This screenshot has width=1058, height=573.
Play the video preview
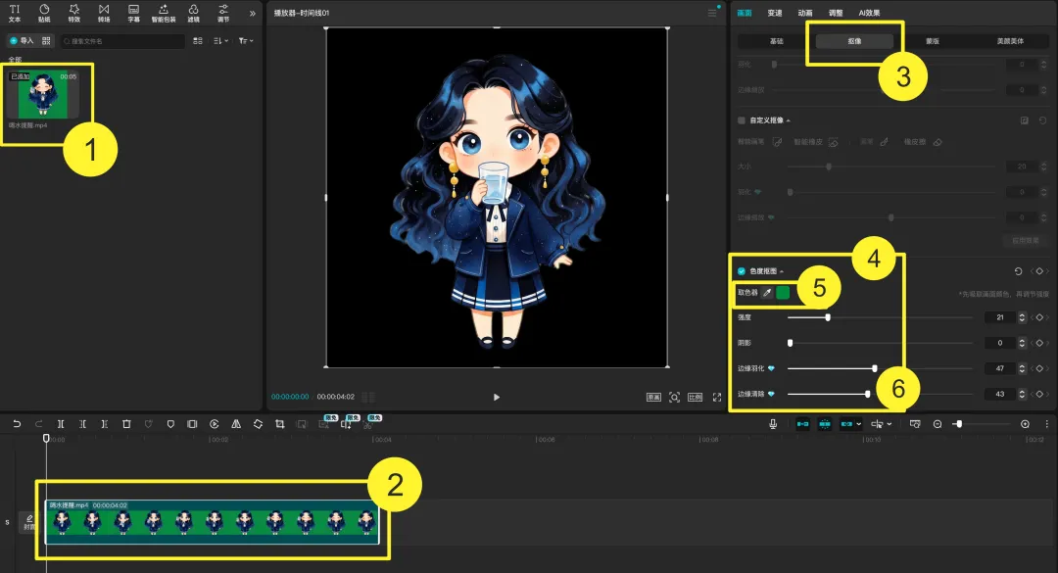coord(496,397)
